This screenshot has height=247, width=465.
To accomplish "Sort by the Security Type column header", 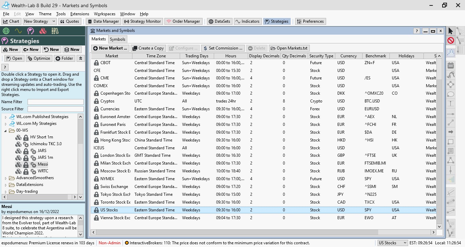I will (x=322, y=56).
